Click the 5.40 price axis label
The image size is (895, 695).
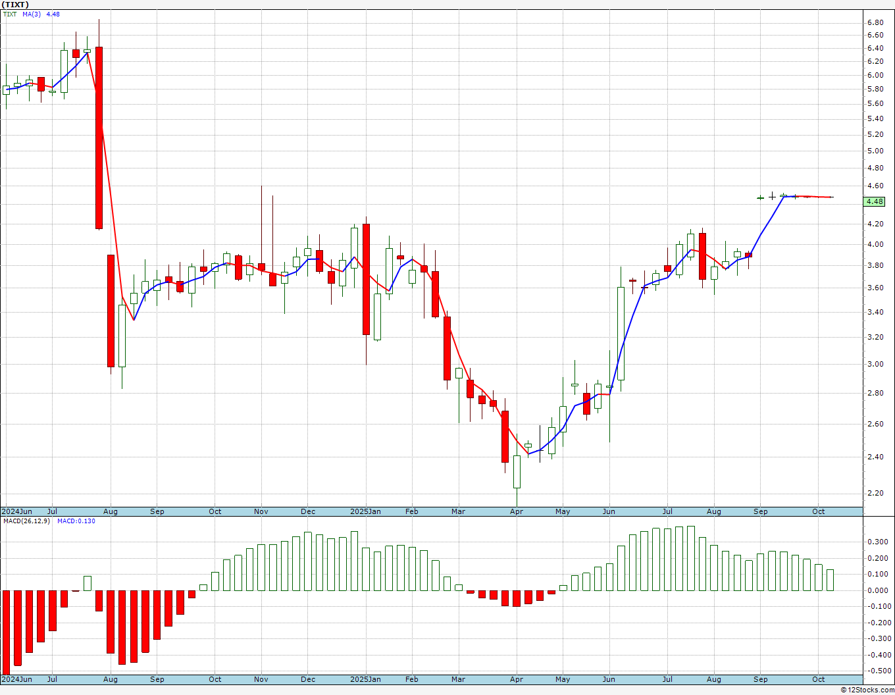click(x=875, y=118)
